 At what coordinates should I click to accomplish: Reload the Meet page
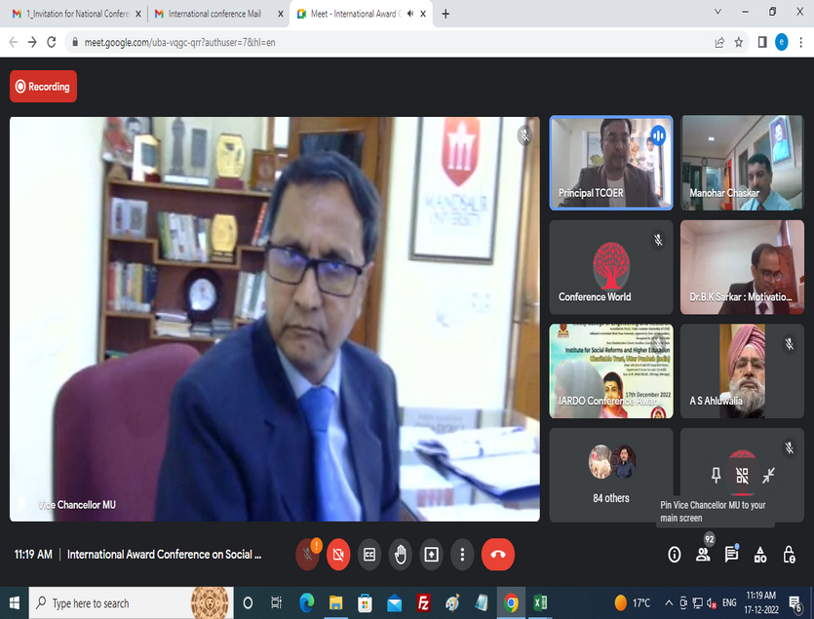[x=52, y=42]
